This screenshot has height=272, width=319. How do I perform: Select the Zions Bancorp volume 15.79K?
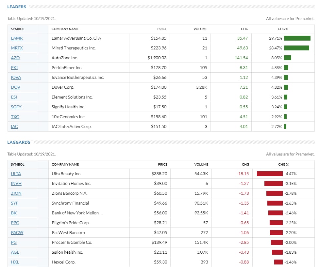click(x=201, y=193)
